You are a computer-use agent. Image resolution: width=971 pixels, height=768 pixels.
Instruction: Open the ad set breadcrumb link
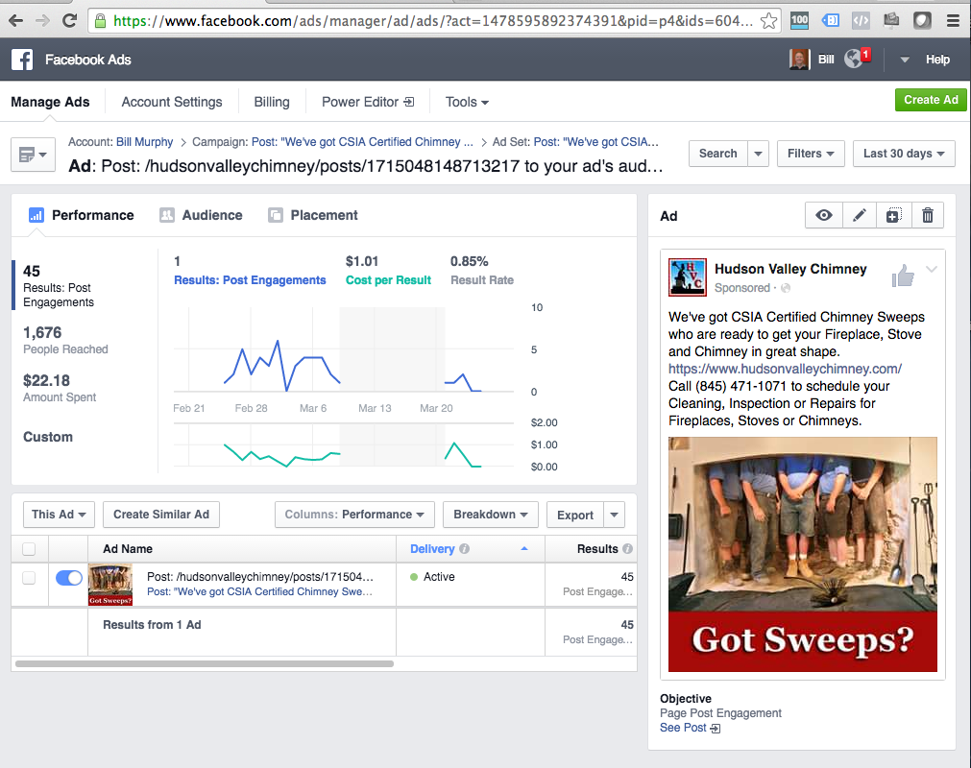(595, 142)
